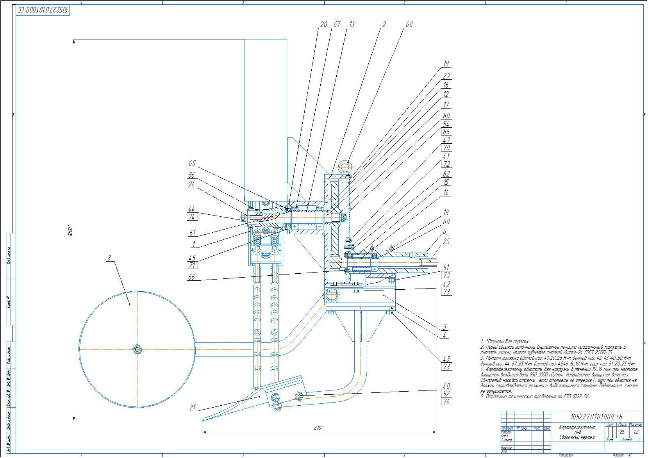The height and width of the screenshot is (458, 648).
Task: Click part callout number 43
Action: [446, 358]
